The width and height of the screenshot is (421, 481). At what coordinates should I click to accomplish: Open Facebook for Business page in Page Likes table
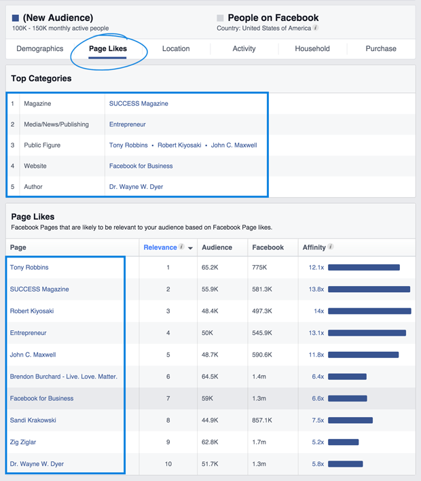pos(41,399)
